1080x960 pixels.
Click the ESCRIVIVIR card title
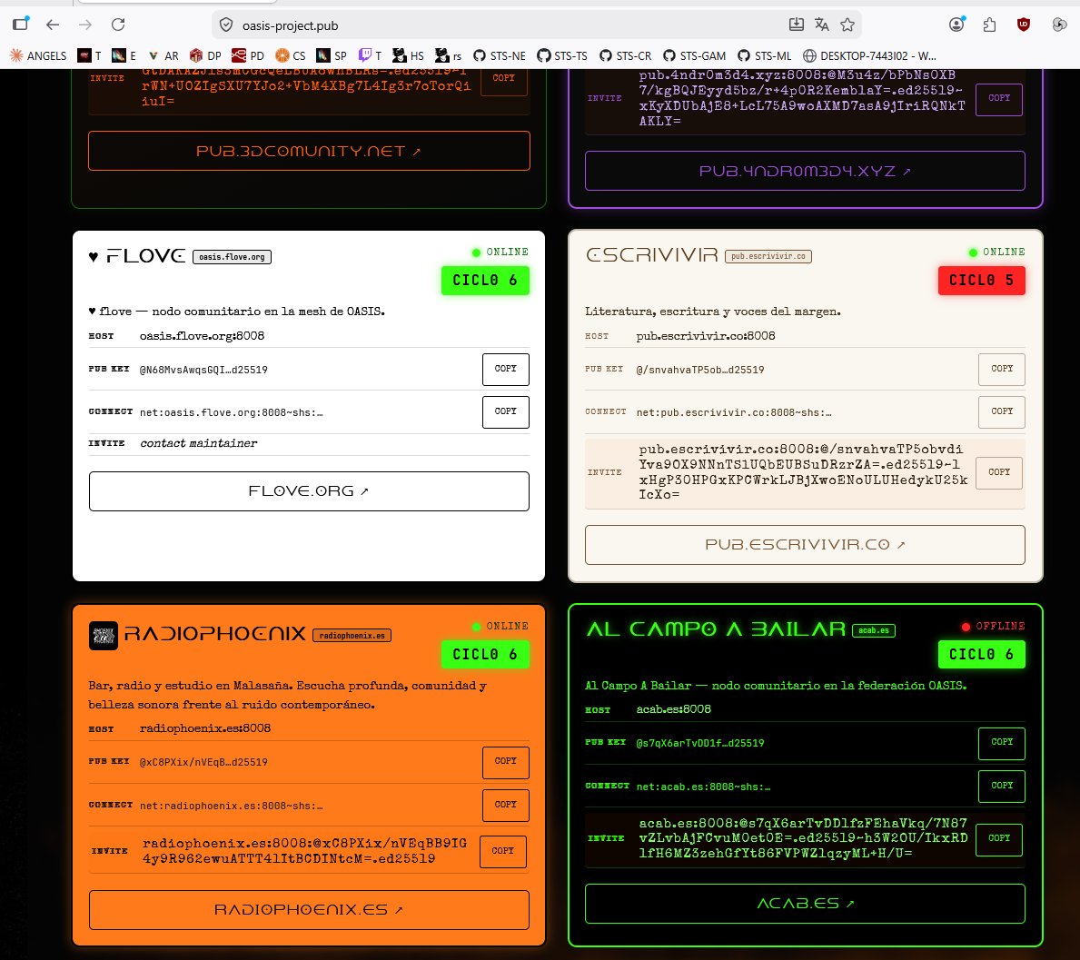point(651,255)
